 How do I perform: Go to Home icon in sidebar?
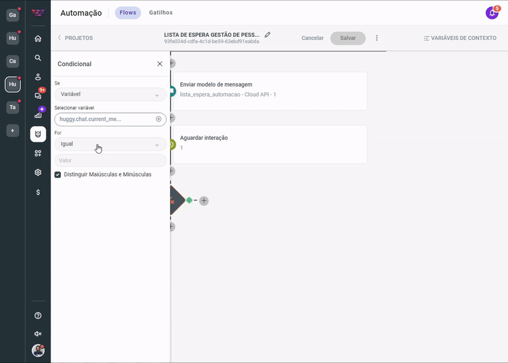(38, 39)
